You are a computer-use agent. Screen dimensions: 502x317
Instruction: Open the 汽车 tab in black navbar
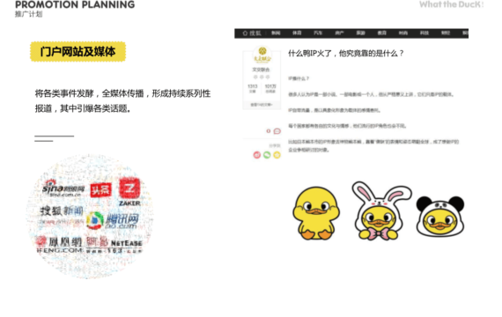[x=318, y=33]
